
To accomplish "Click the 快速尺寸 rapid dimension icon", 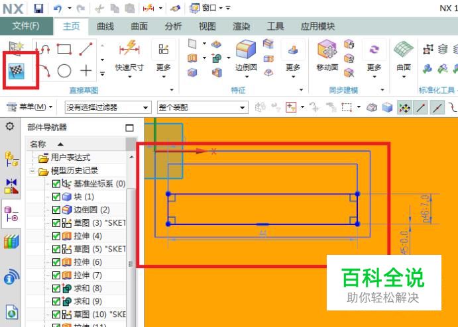I will [130, 48].
